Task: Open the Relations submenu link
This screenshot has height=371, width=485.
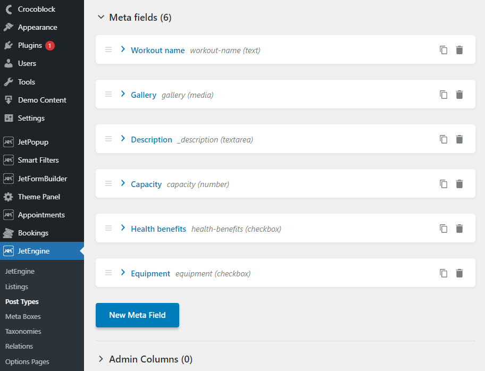Action: point(19,346)
